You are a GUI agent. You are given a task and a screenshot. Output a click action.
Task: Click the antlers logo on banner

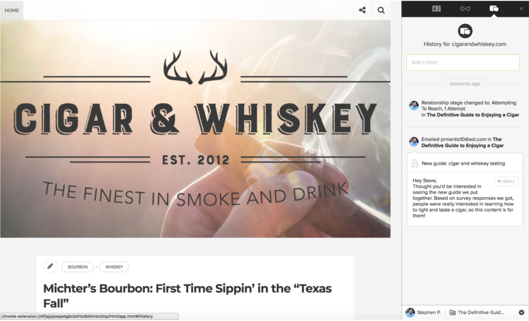coord(195,67)
